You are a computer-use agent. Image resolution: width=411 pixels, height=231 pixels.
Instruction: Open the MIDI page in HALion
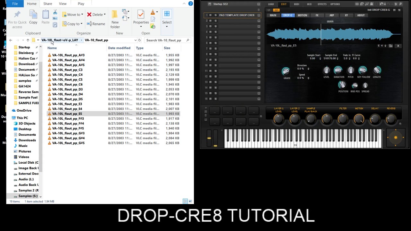[x=296, y=4]
